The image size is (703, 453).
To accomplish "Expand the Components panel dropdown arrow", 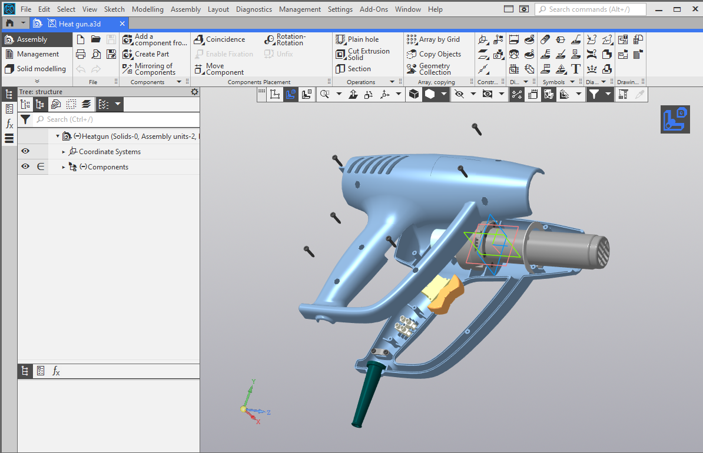I will [180, 82].
